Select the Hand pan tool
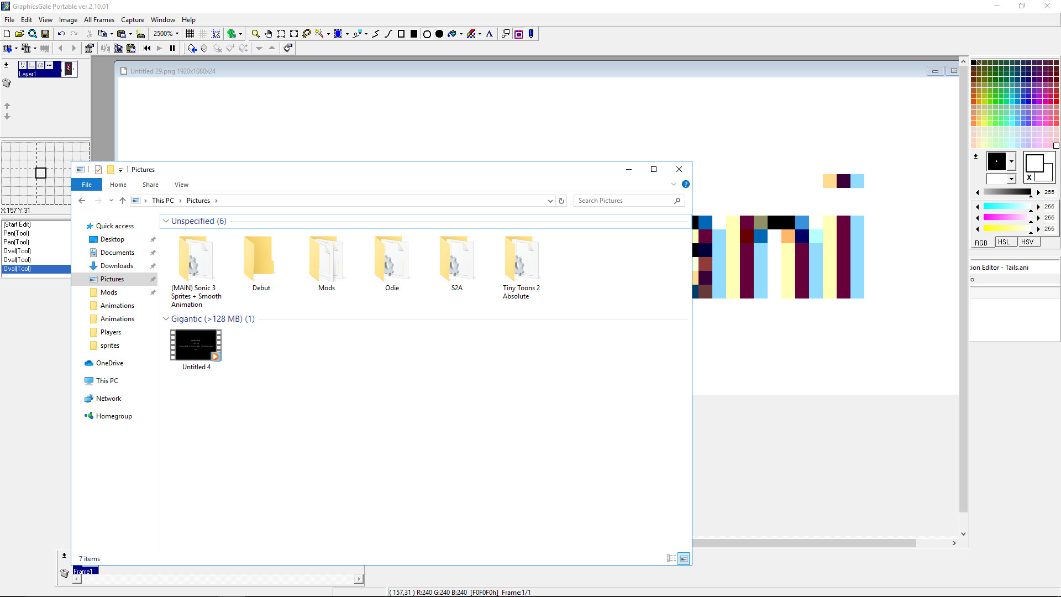 click(x=267, y=33)
